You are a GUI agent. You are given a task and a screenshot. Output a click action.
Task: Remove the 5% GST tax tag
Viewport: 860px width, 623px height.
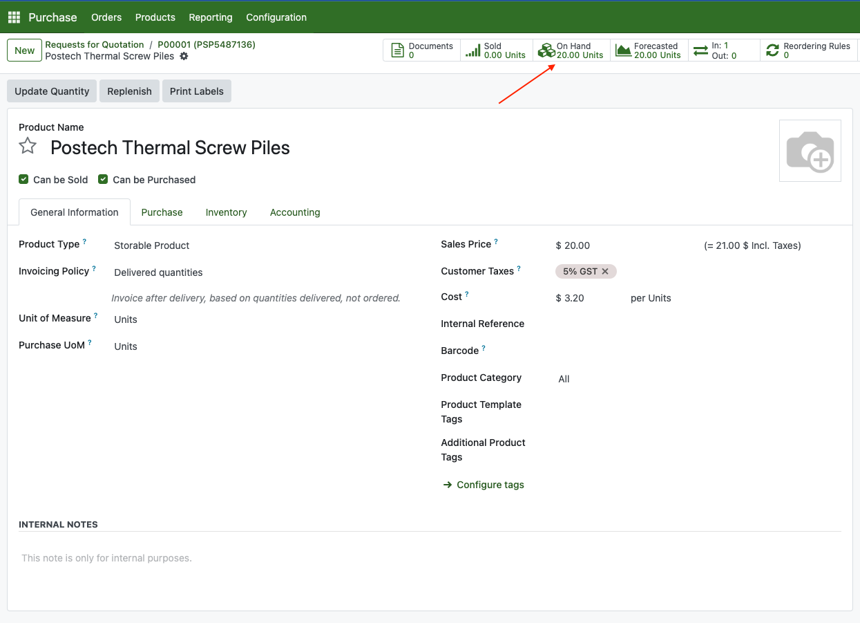(605, 272)
